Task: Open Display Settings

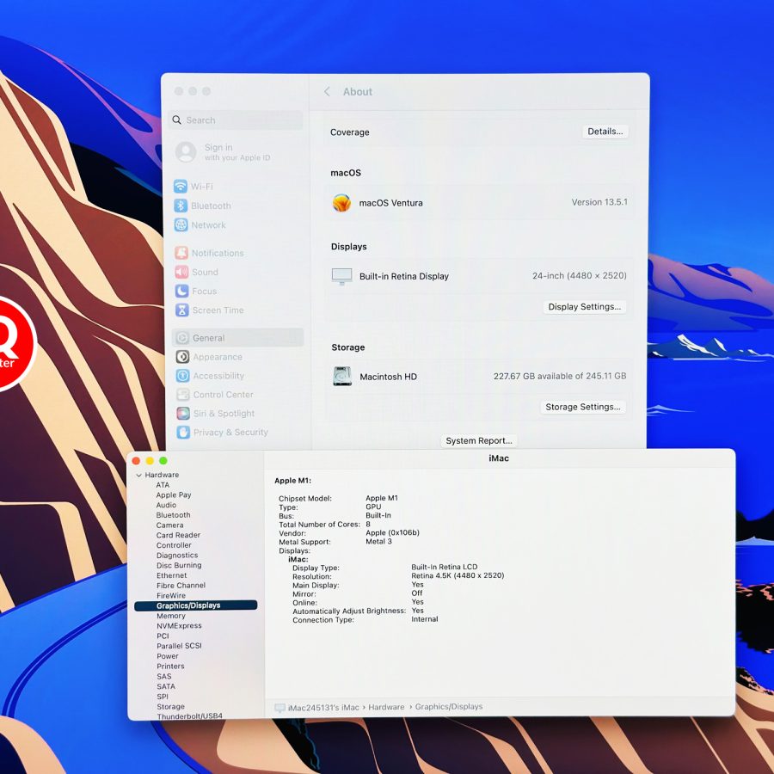Action: click(585, 306)
